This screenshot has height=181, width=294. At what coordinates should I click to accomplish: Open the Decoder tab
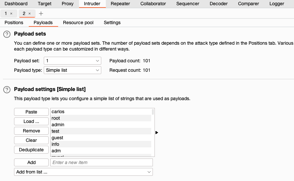(219, 4)
